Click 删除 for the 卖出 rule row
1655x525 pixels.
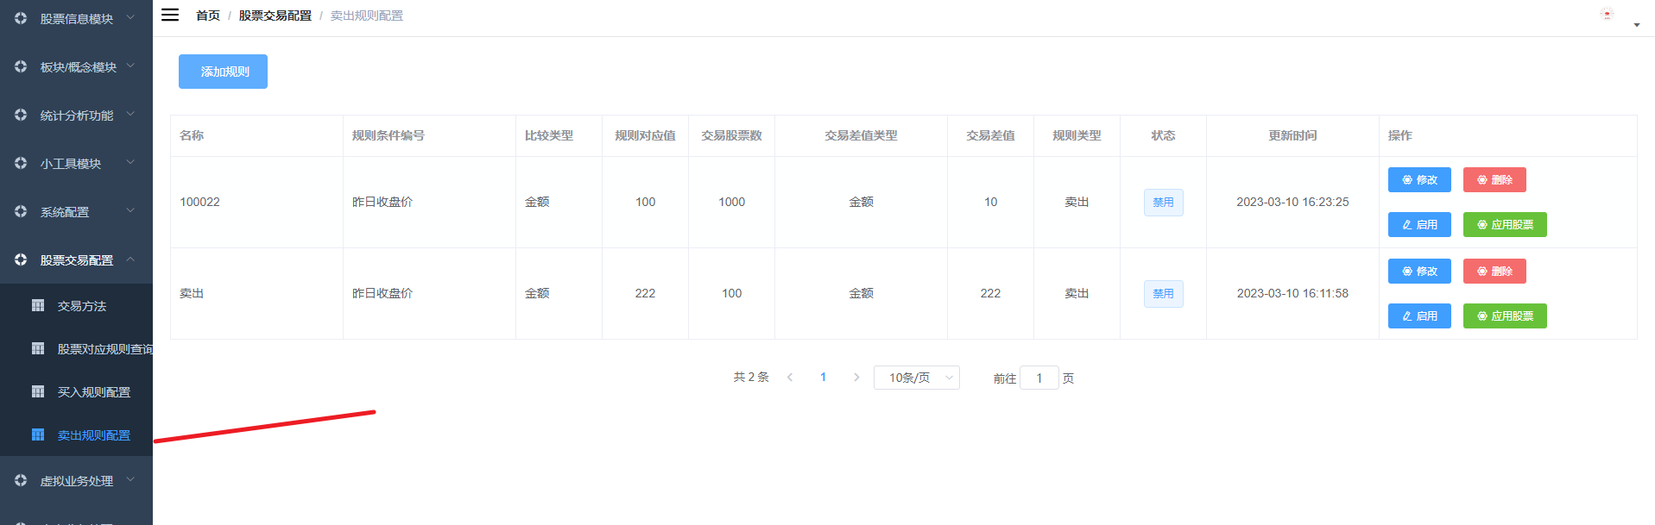[1494, 271]
